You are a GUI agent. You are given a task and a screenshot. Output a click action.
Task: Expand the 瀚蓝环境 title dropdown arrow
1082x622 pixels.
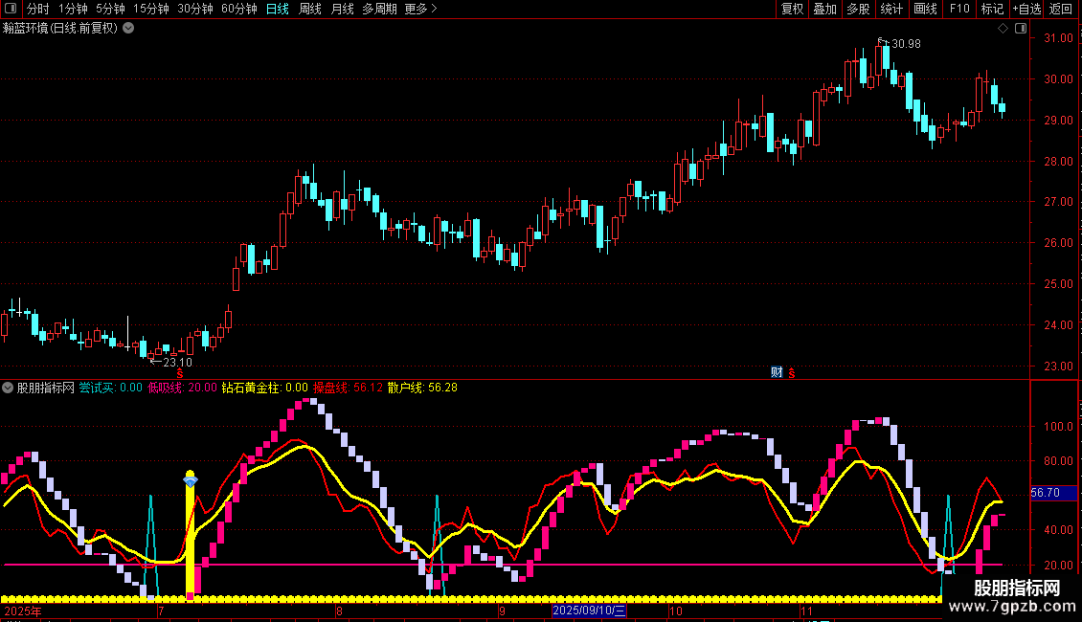(128, 29)
